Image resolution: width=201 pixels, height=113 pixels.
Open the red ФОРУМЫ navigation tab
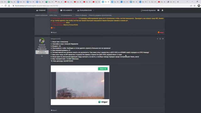(53, 10)
